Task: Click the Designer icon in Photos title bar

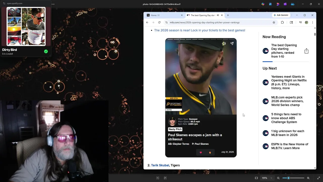Action: click(278, 4)
